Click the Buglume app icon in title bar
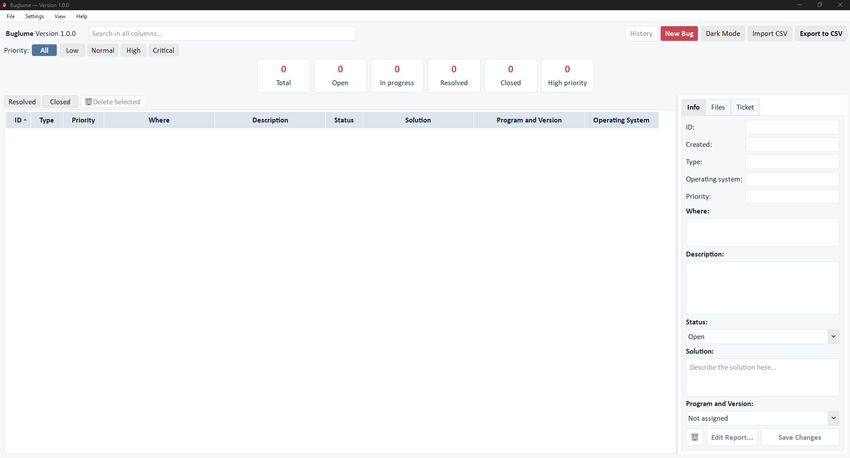Viewport: 850px width, 458px height. [4, 5]
